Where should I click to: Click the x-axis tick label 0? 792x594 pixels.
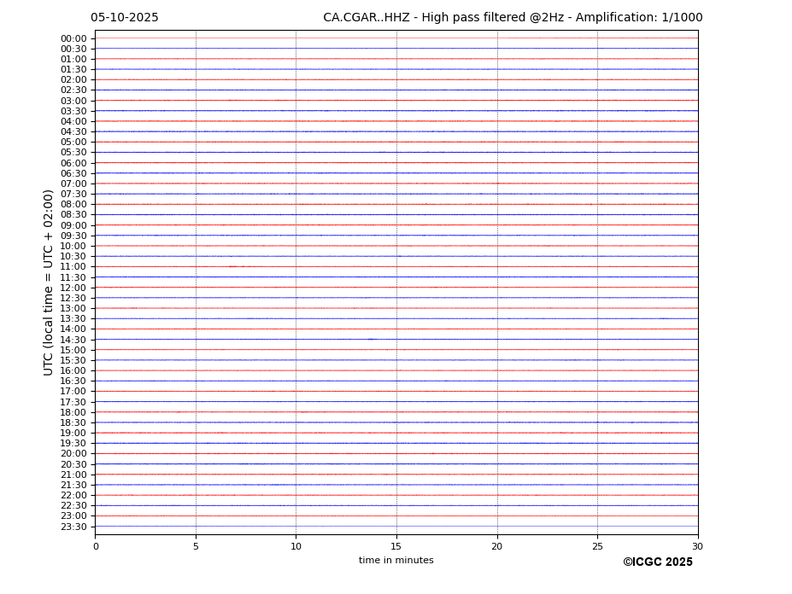96,546
